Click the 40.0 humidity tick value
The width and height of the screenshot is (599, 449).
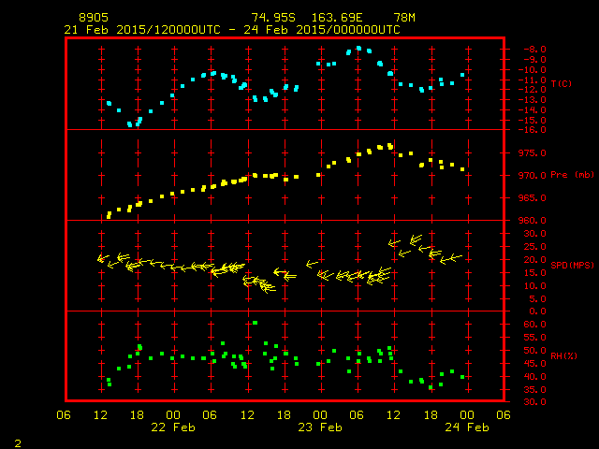click(x=534, y=376)
